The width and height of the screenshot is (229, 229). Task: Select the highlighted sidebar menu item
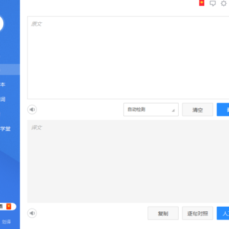click(x=10, y=69)
